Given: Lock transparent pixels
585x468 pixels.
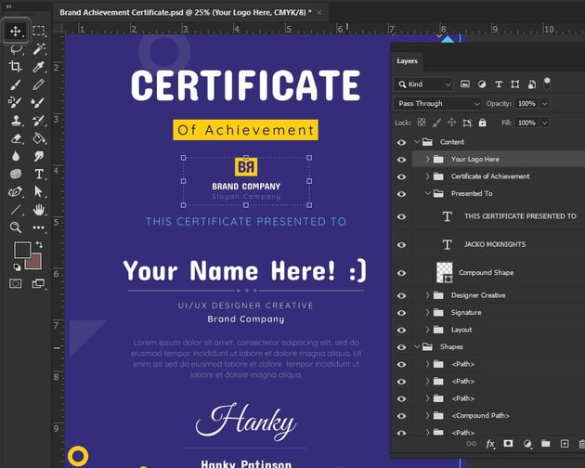Looking at the screenshot, I should point(422,123).
